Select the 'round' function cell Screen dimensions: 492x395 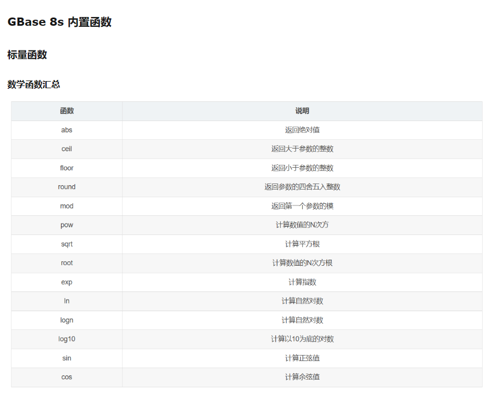point(67,187)
